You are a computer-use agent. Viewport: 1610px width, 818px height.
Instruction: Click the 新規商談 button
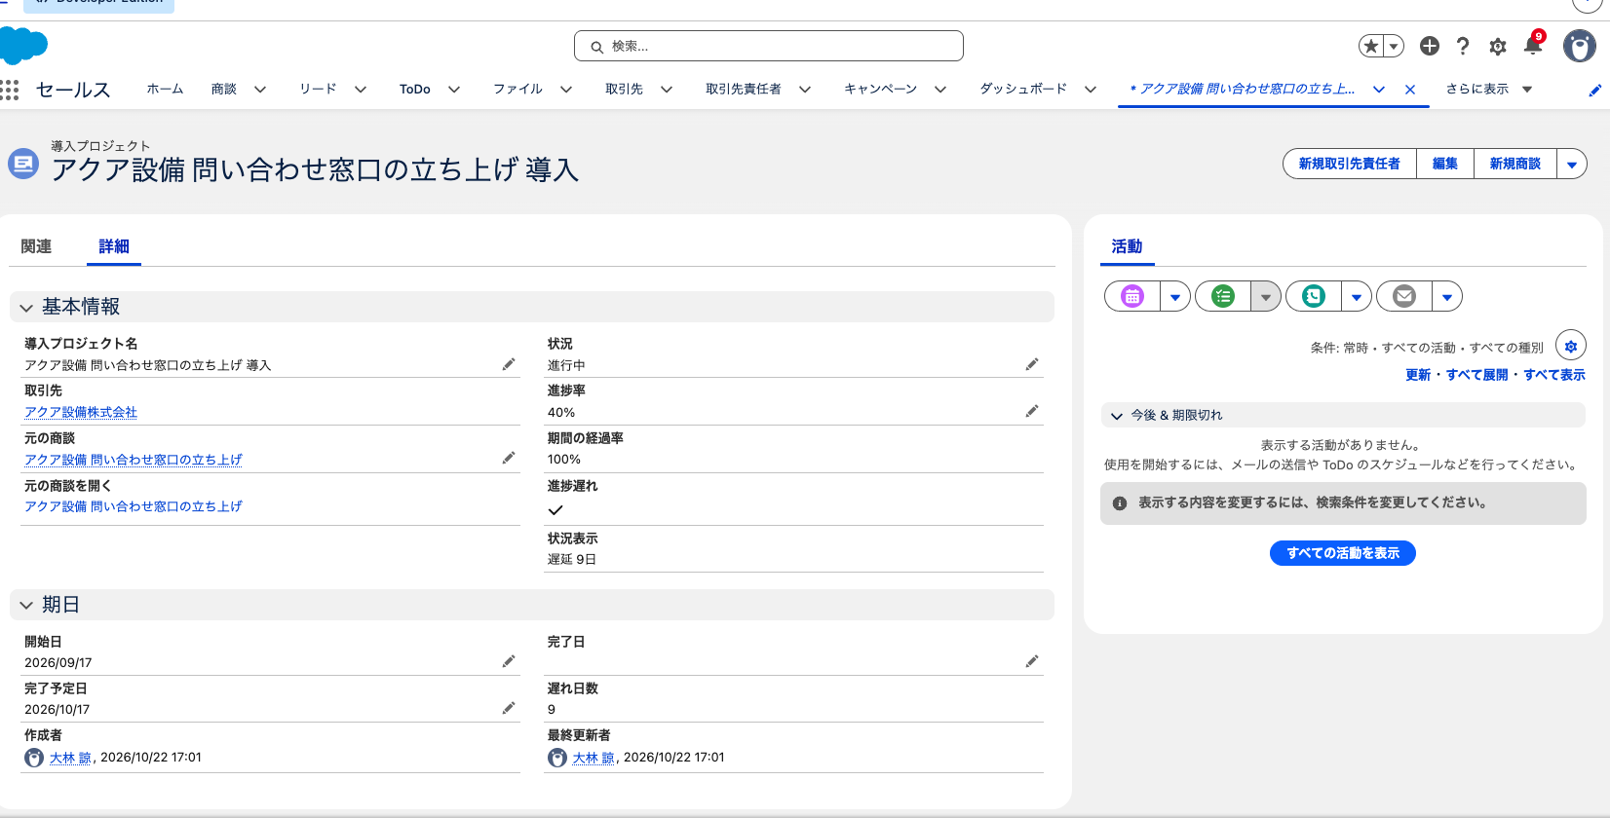click(x=1515, y=164)
